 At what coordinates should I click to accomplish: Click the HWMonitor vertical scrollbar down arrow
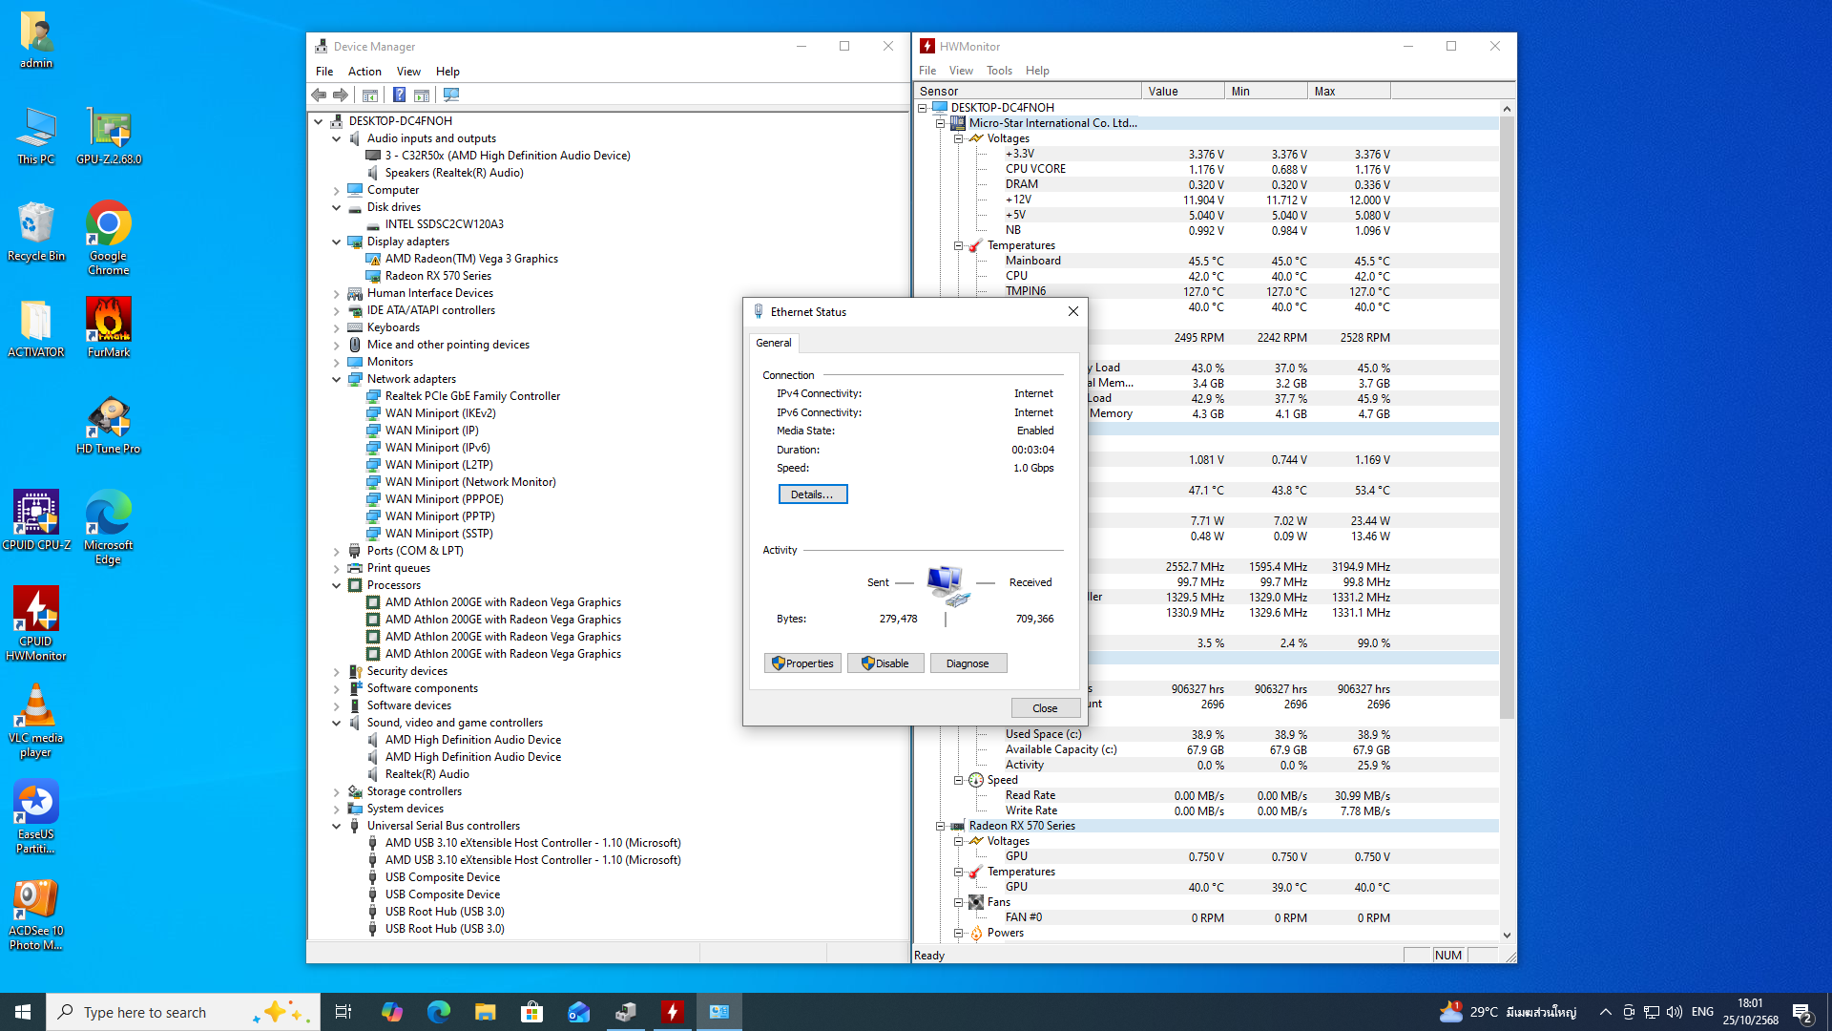pyautogui.click(x=1507, y=936)
